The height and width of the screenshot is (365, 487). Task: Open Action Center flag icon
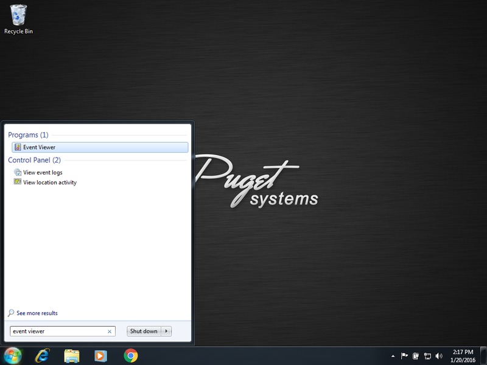click(404, 356)
